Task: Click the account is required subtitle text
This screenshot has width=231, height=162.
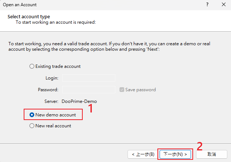Action: point(55,22)
